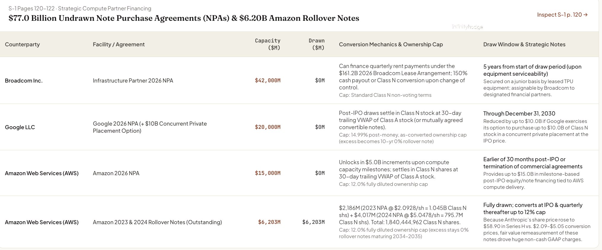The image size is (602, 250).
Task: Select Infrastructure Partner 2026 NPA cell
Action: (133, 80)
